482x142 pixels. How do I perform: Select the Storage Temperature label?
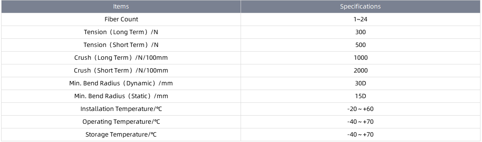click(x=121, y=135)
